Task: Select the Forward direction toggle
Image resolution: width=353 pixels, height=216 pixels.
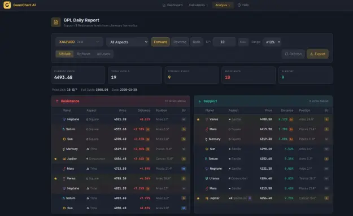Action: pos(160,42)
